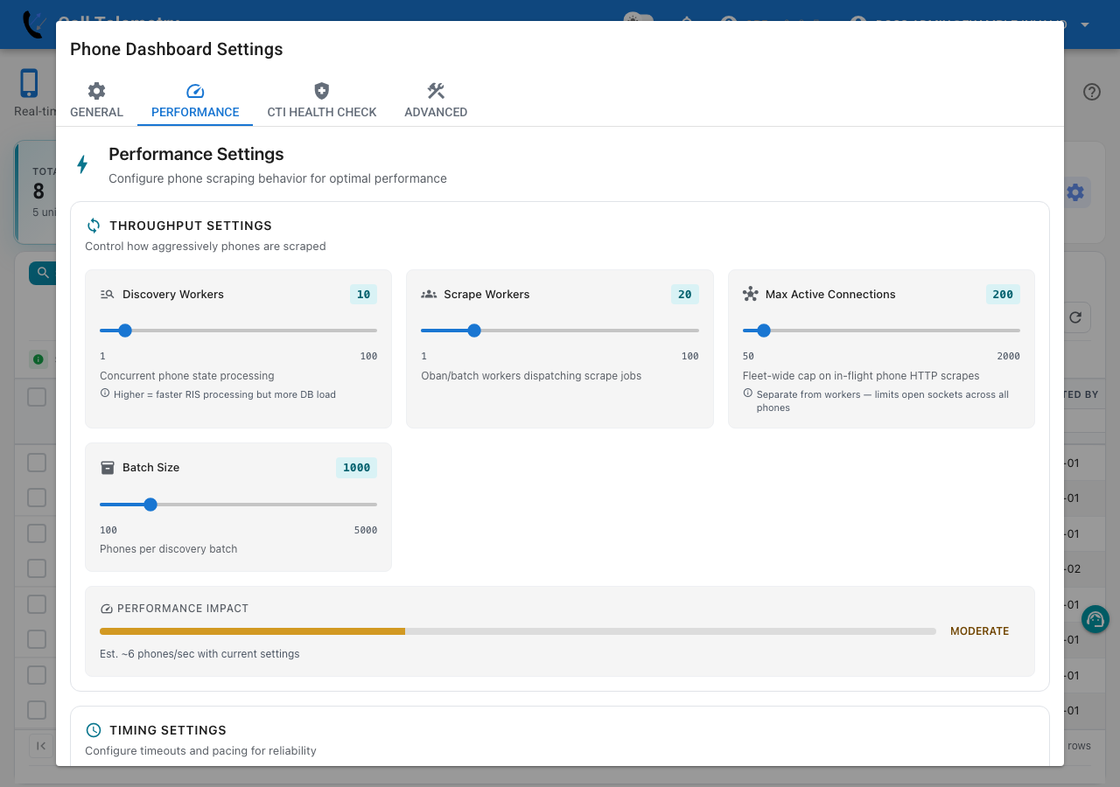Click the Throughput Settings sync icon
This screenshot has height=787, width=1120.
(x=94, y=226)
